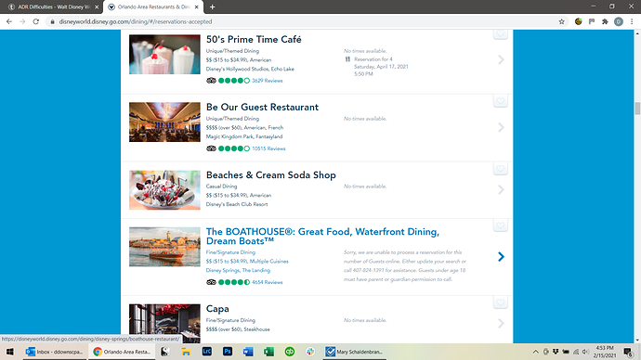Open File Explorer from the taskbar
Image resolution: width=641 pixels, height=360 pixels.
pyautogui.click(x=186, y=352)
